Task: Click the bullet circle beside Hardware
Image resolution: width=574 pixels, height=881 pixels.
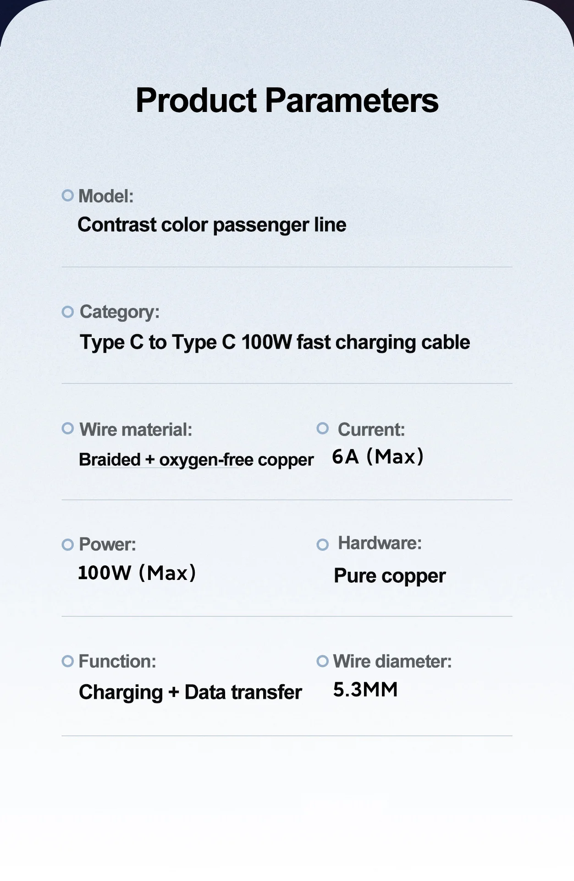Action: [323, 545]
